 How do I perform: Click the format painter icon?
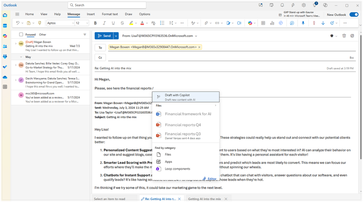click(40, 23)
